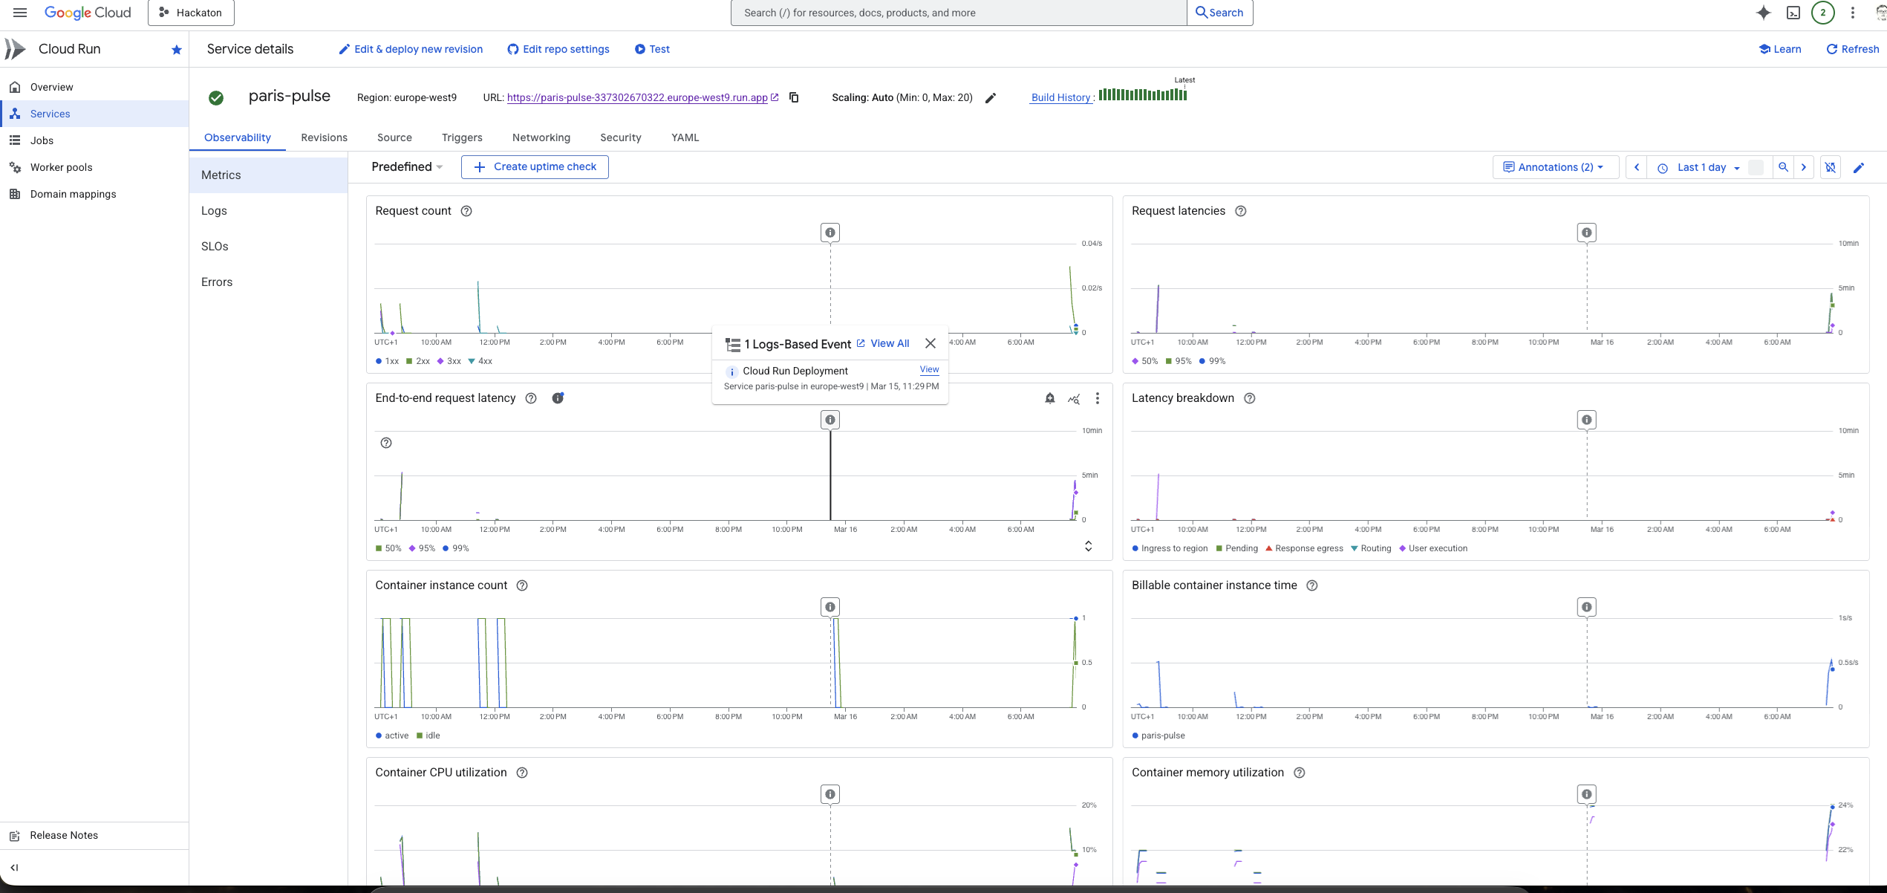Click the Latest build bar in Build History
This screenshot has height=893, width=1887.
pyautogui.click(x=1185, y=95)
